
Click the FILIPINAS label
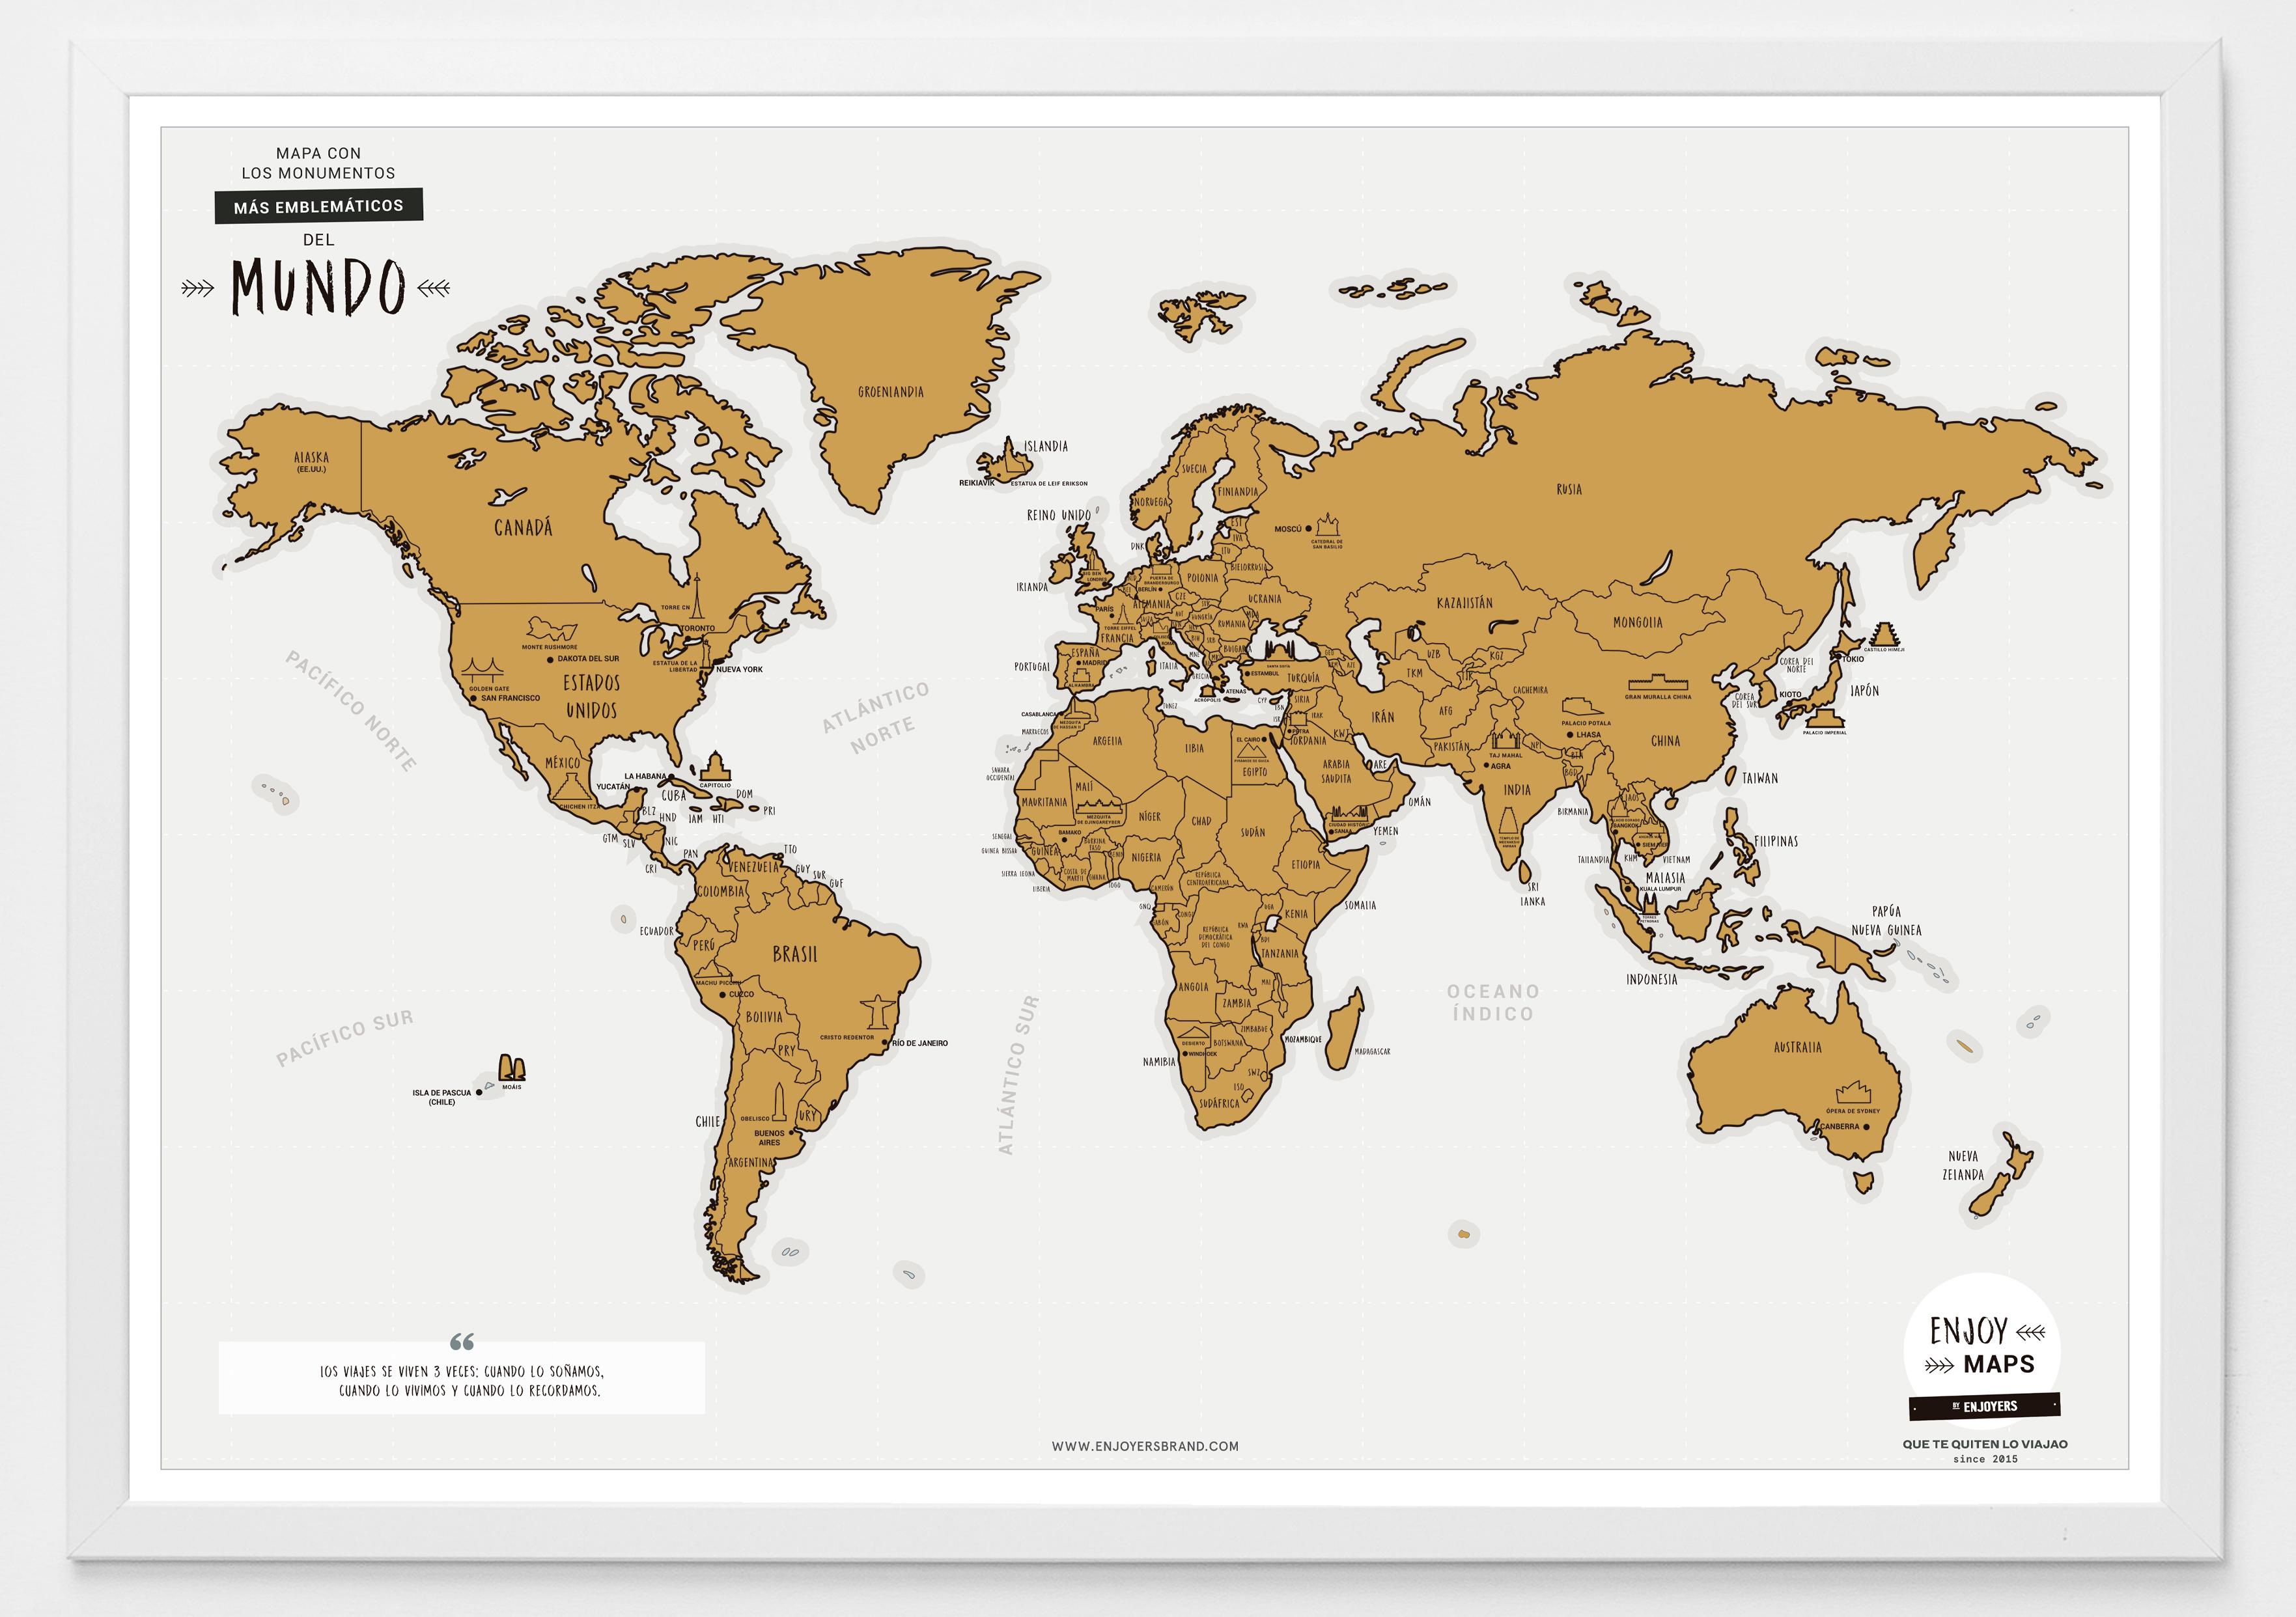tap(1776, 841)
